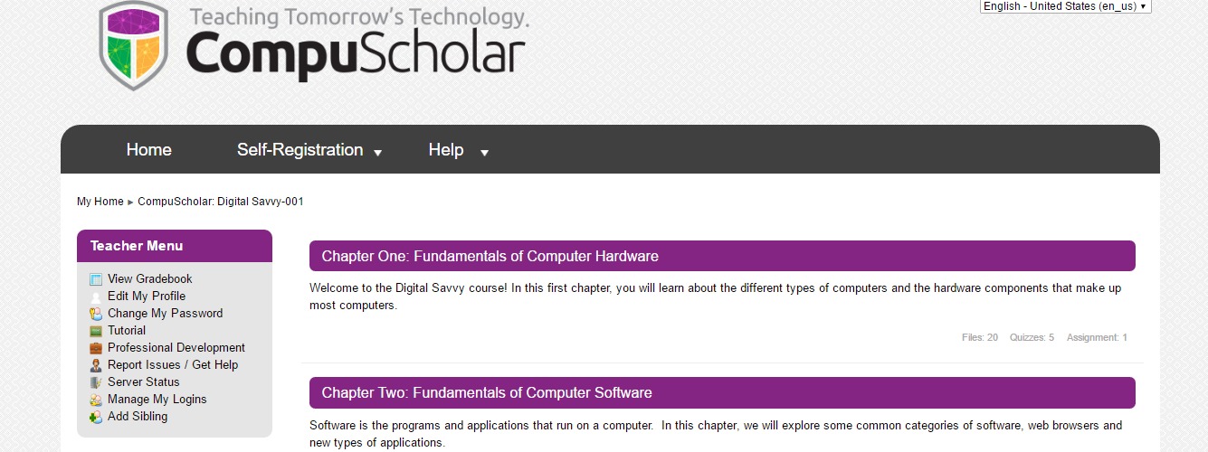Expand the Self-Registration dropdown arrow
Viewport: 1208px width, 452px height.
click(x=377, y=153)
